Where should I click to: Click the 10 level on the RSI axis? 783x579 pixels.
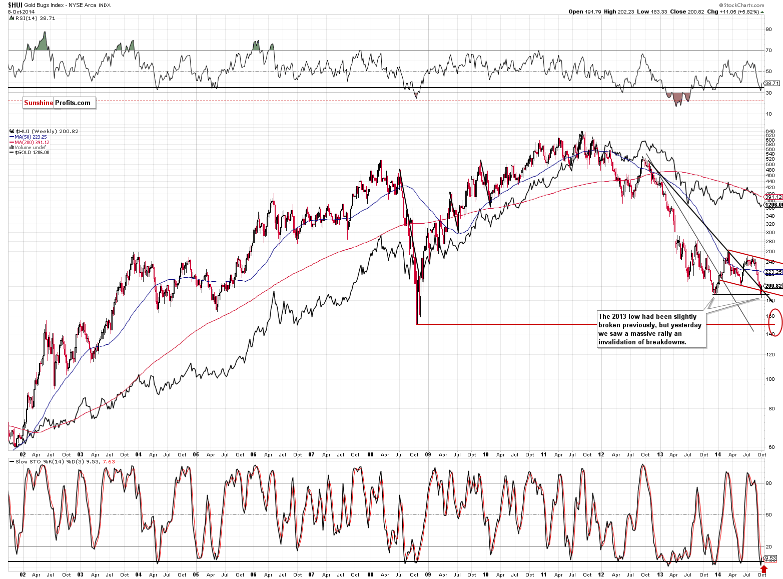coord(768,114)
